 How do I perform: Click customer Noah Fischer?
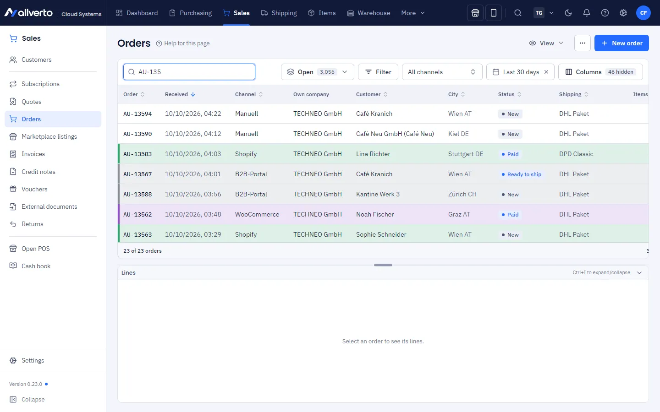click(x=375, y=214)
